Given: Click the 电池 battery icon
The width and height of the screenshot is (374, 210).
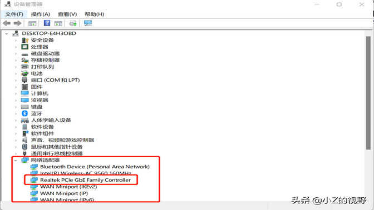Looking at the screenshot, I should pyautogui.click(x=25, y=73).
